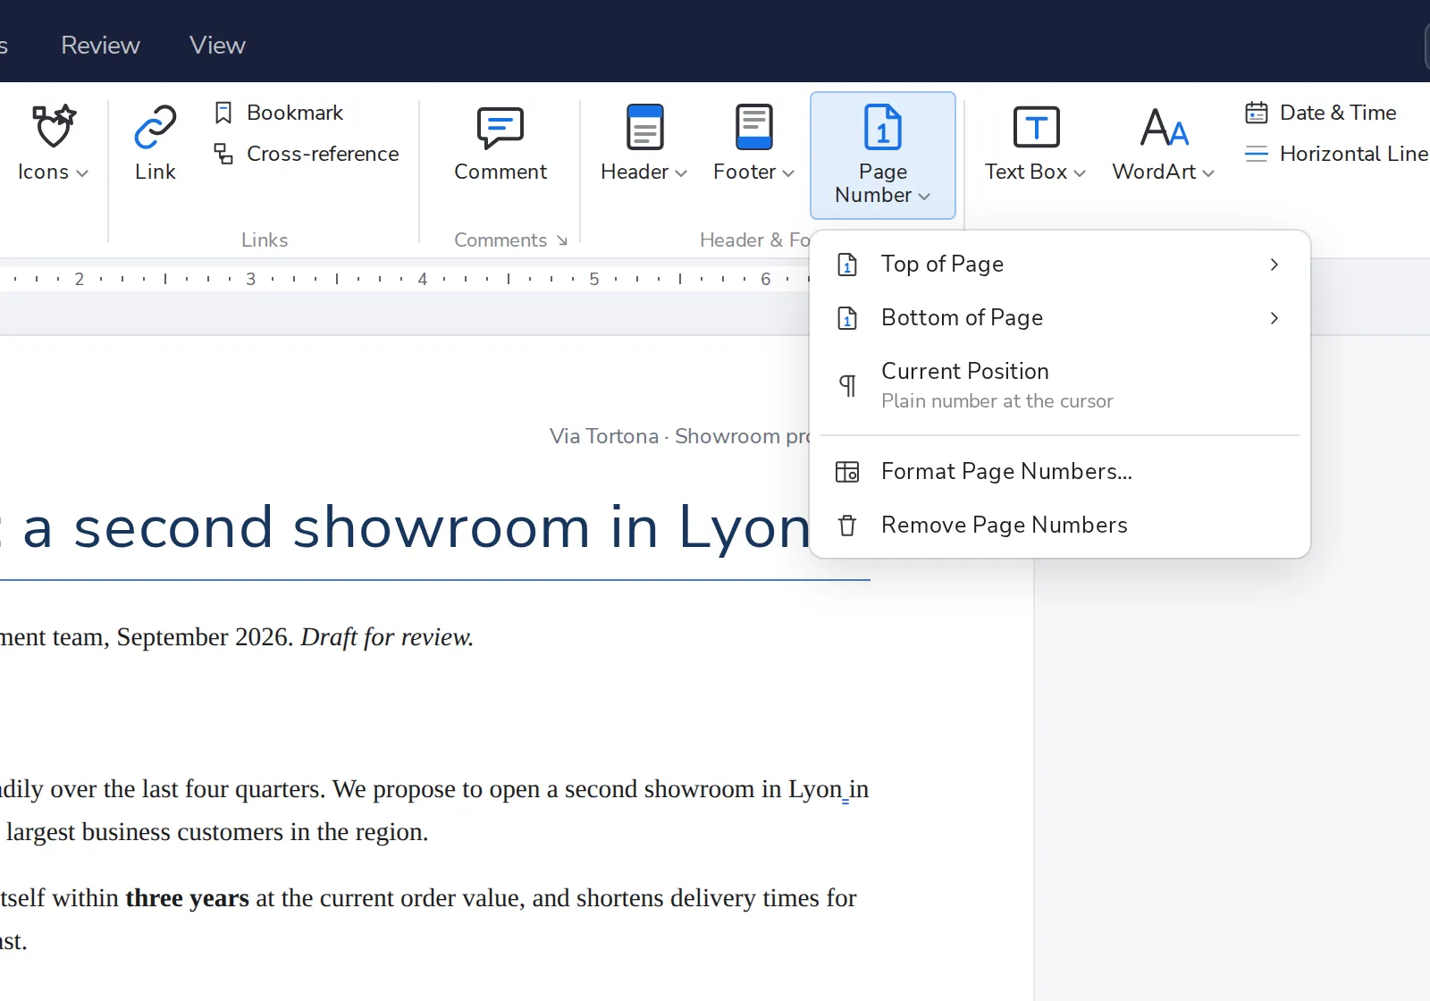The height and width of the screenshot is (1001, 1430).
Task: Expand the Text Box dropdown arrow
Action: pyautogui.click(x=1080, y=173)
